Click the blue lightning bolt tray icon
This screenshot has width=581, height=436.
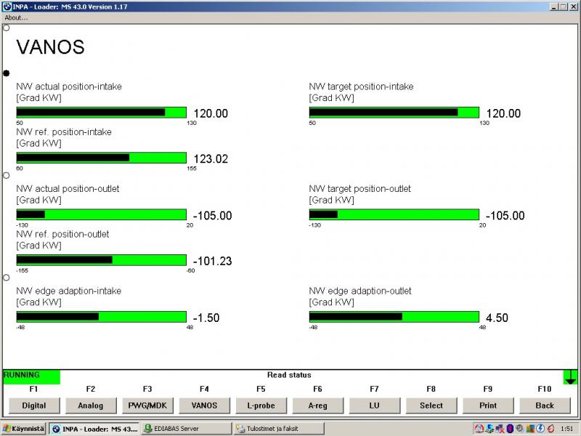tap(540, 428)
